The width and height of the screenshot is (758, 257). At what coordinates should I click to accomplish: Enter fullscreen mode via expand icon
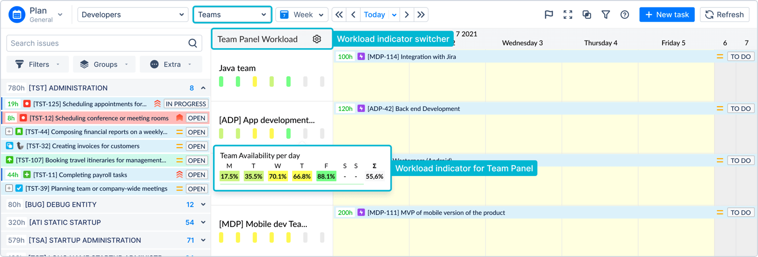567,15
